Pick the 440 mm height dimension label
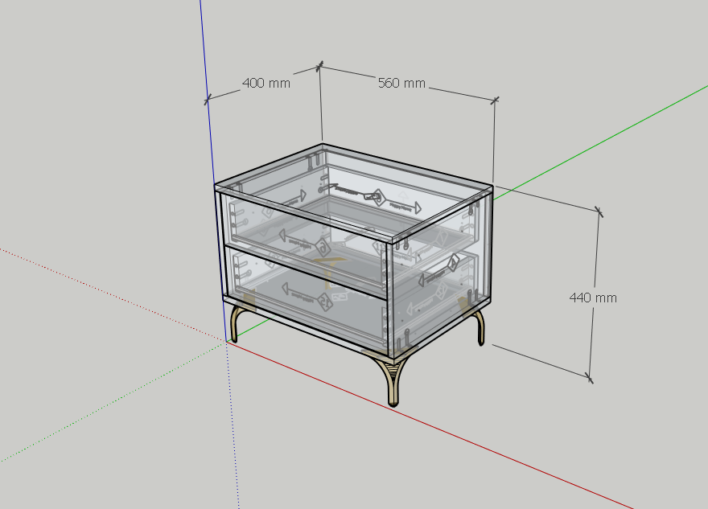 click(x=593, y=298)
